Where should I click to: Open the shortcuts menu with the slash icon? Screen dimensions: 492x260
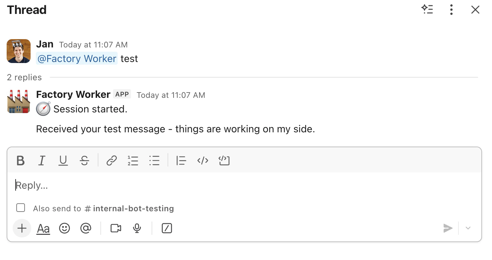coord(167,228)
